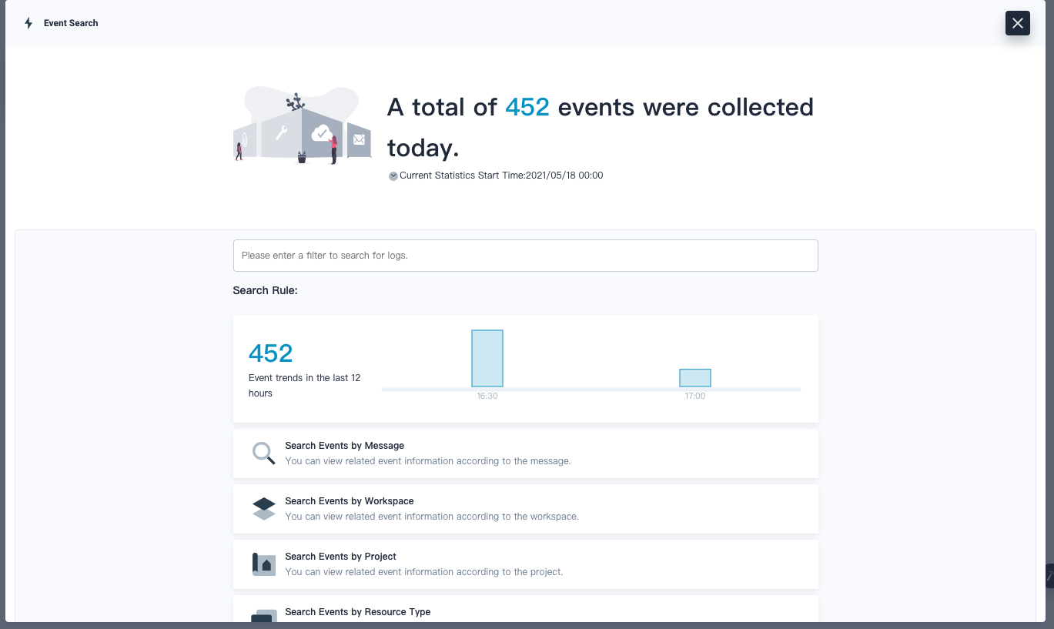Open Search Events by Resource Type
1054x629 pixels.
coord(357,612)
